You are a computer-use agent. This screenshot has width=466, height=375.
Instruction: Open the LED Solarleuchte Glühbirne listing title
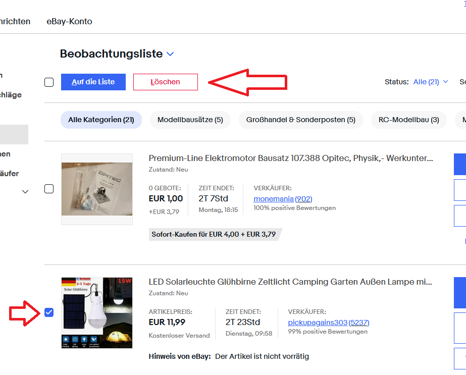click(x=291, y=282)
